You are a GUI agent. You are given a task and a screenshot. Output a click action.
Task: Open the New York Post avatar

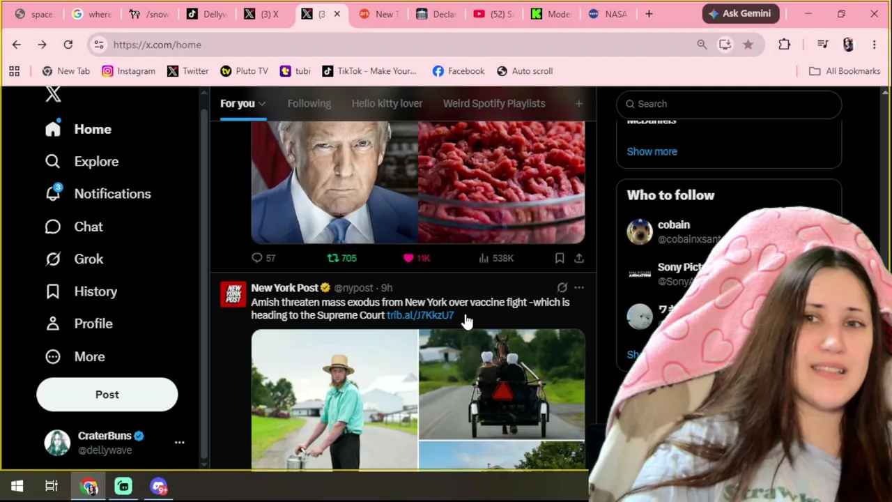(x=233, y=294)
